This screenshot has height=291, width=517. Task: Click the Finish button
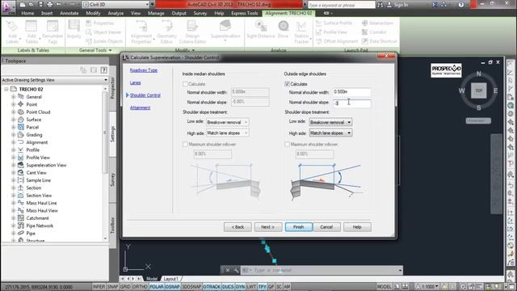298,227
